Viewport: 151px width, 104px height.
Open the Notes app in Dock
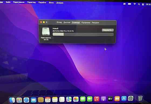point(55,99)
